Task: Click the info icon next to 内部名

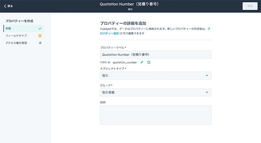Action: 109,62
